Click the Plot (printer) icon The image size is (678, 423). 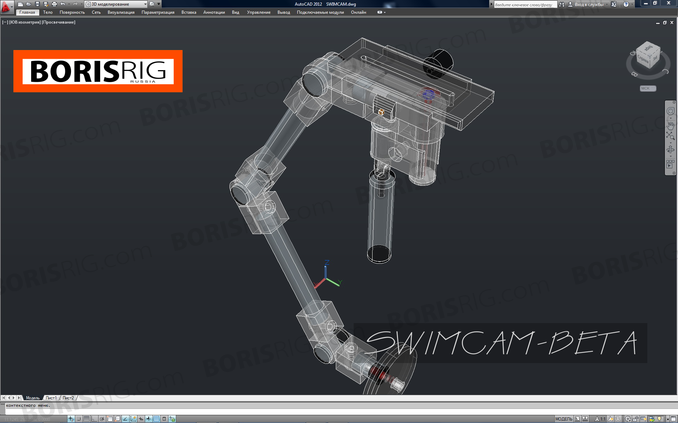[x=54, y=4]
